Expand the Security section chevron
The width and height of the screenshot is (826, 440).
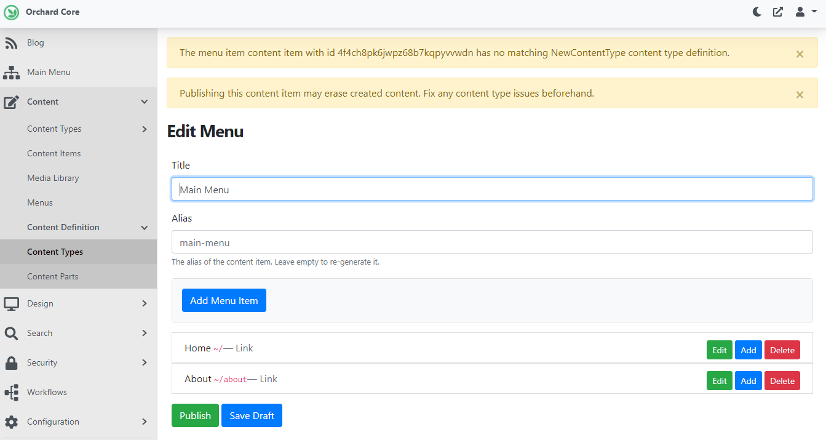coord(145,363)
